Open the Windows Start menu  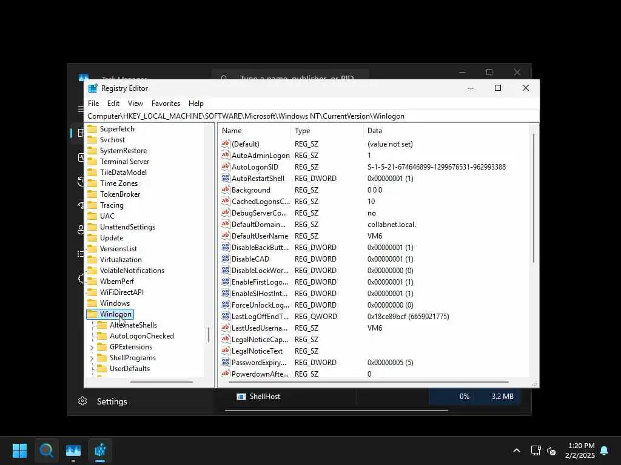(20, 450)
